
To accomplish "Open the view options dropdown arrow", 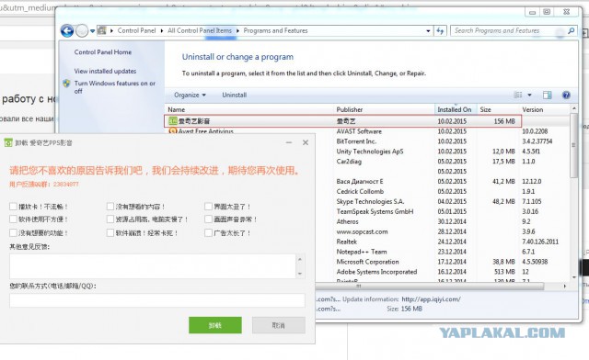I will 530,95.
